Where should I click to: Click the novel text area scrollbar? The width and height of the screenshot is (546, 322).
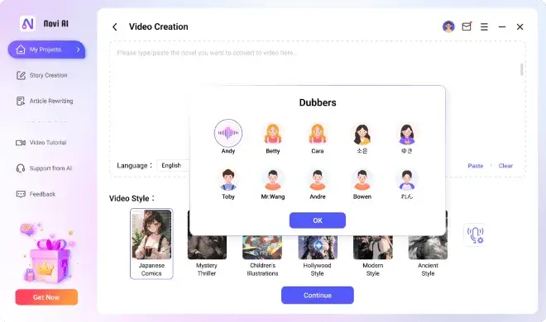[521, 69]
